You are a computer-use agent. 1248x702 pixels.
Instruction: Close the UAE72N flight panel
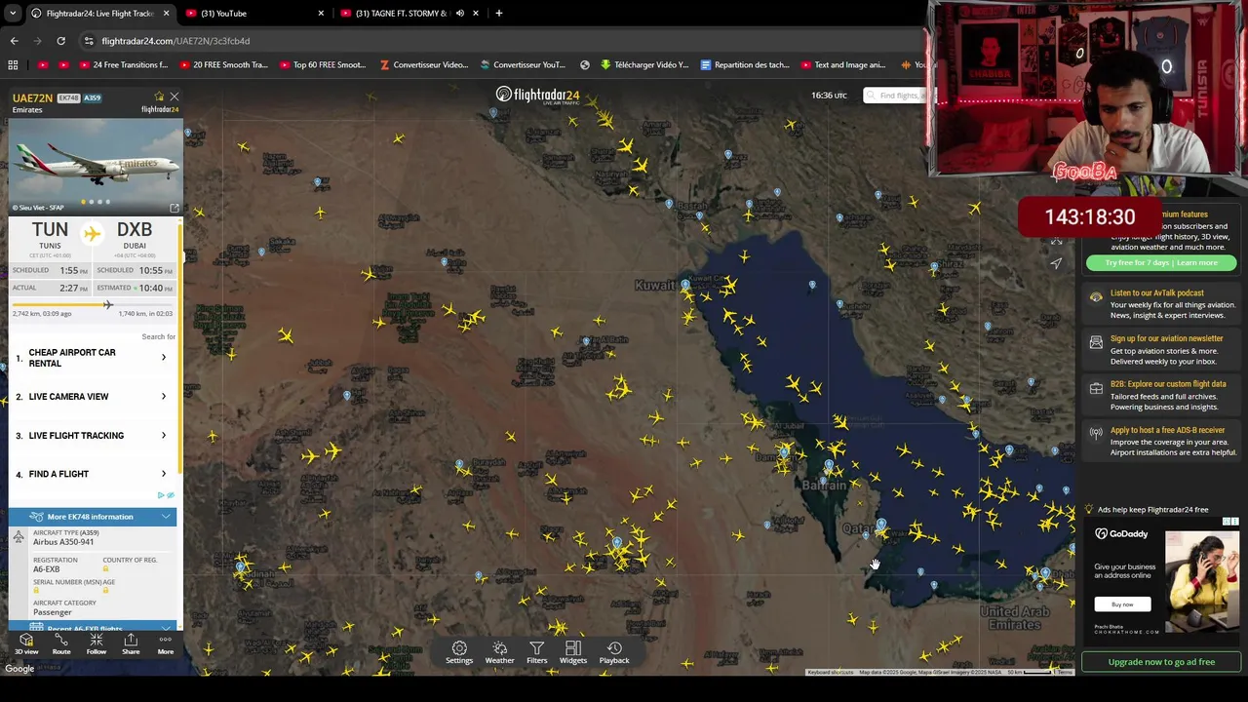(x=174, y=97)
